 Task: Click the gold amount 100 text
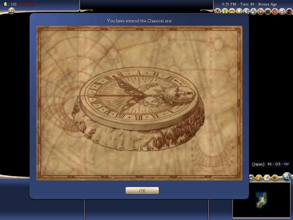14,4
